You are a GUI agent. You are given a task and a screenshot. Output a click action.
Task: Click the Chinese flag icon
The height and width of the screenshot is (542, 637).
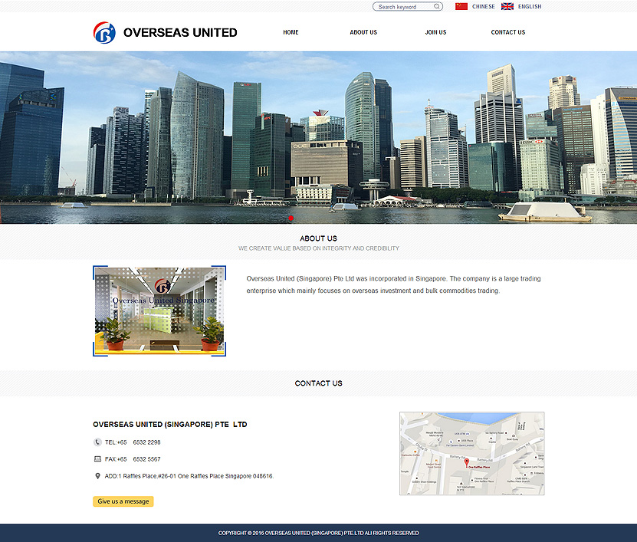click(x=461, y=6)
